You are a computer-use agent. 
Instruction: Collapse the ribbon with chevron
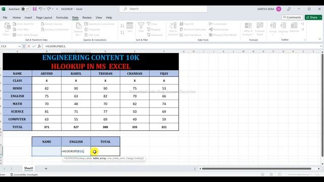pos(319,39)
